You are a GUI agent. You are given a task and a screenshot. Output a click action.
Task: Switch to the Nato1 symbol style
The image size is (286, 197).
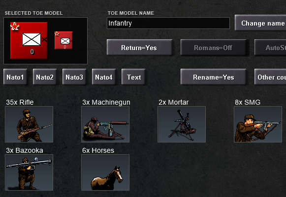tap(15, 77)
